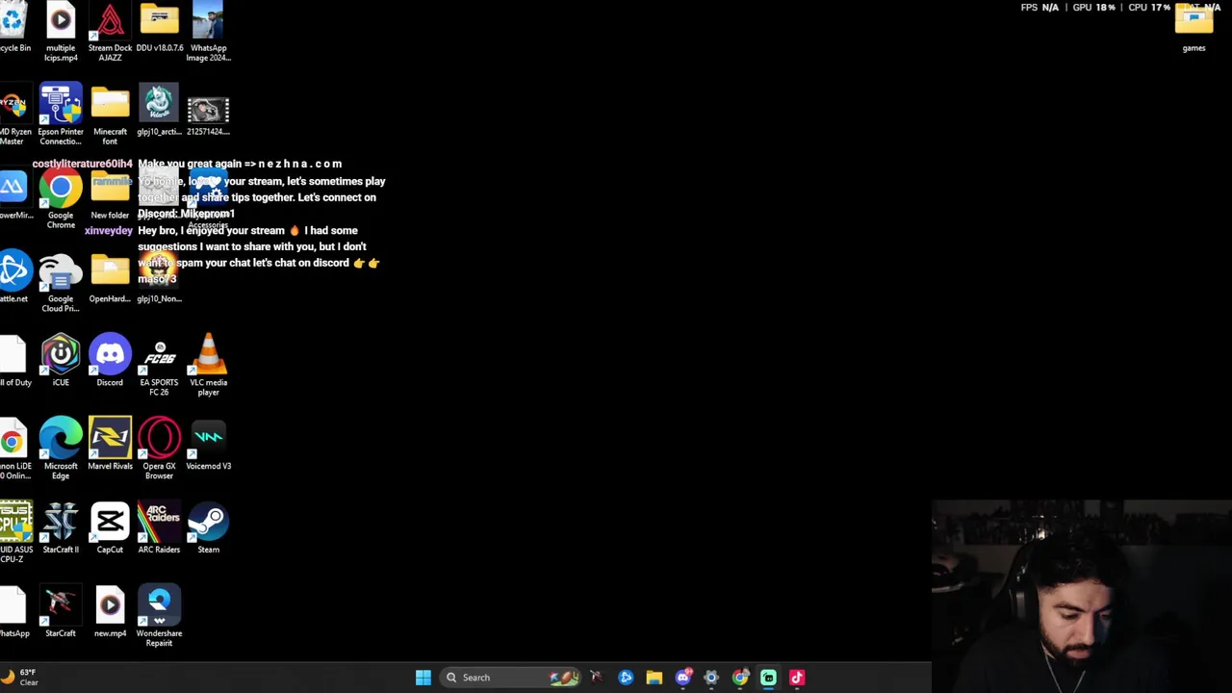
Task: Open Battle.net from the taskbar
Action: [626, 678]
